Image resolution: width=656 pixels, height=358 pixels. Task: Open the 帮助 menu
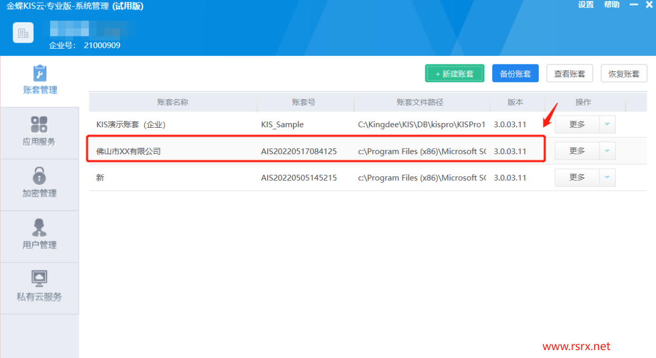[612, 5]
